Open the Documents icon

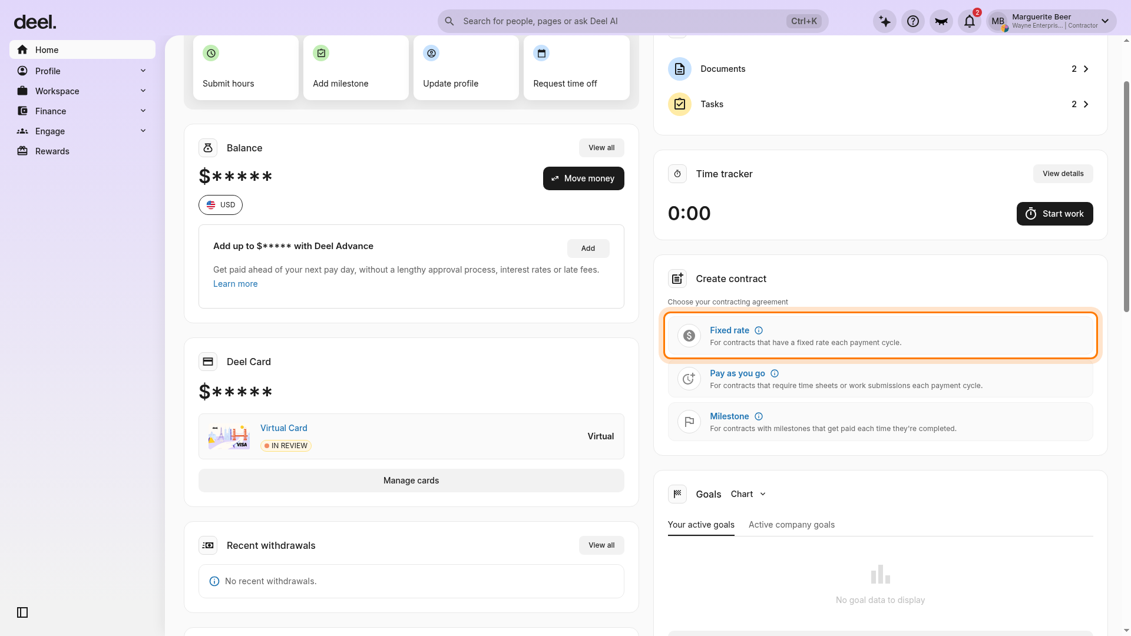[679, 69]
